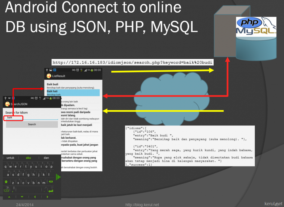This screenshot has height=207, width=284.
Task: Toggle the Shift key on the keyboard
Action: click(x=6, y=181)
